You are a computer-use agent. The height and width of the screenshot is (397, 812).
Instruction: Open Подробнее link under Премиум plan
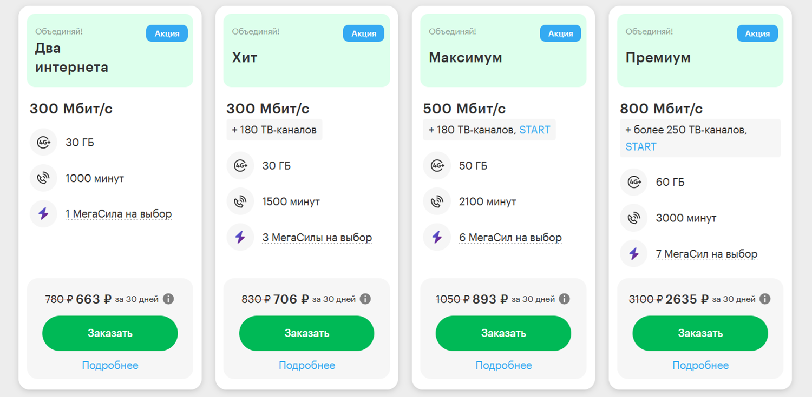tap(700, 366)
